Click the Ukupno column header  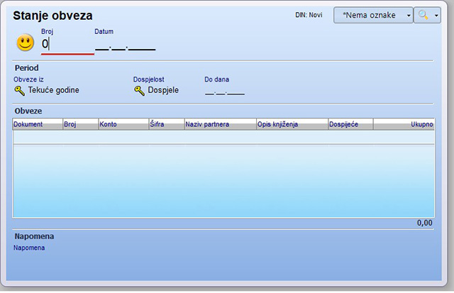pyautogui.click(x=404, y=124)
